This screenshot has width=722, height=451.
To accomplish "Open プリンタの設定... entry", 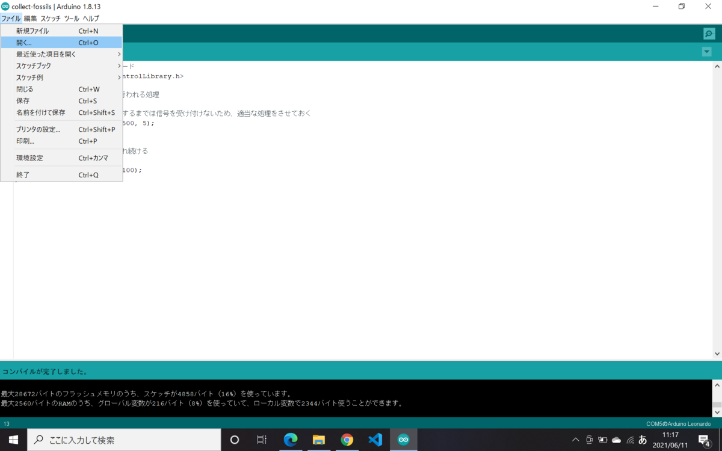I will 61,129.
